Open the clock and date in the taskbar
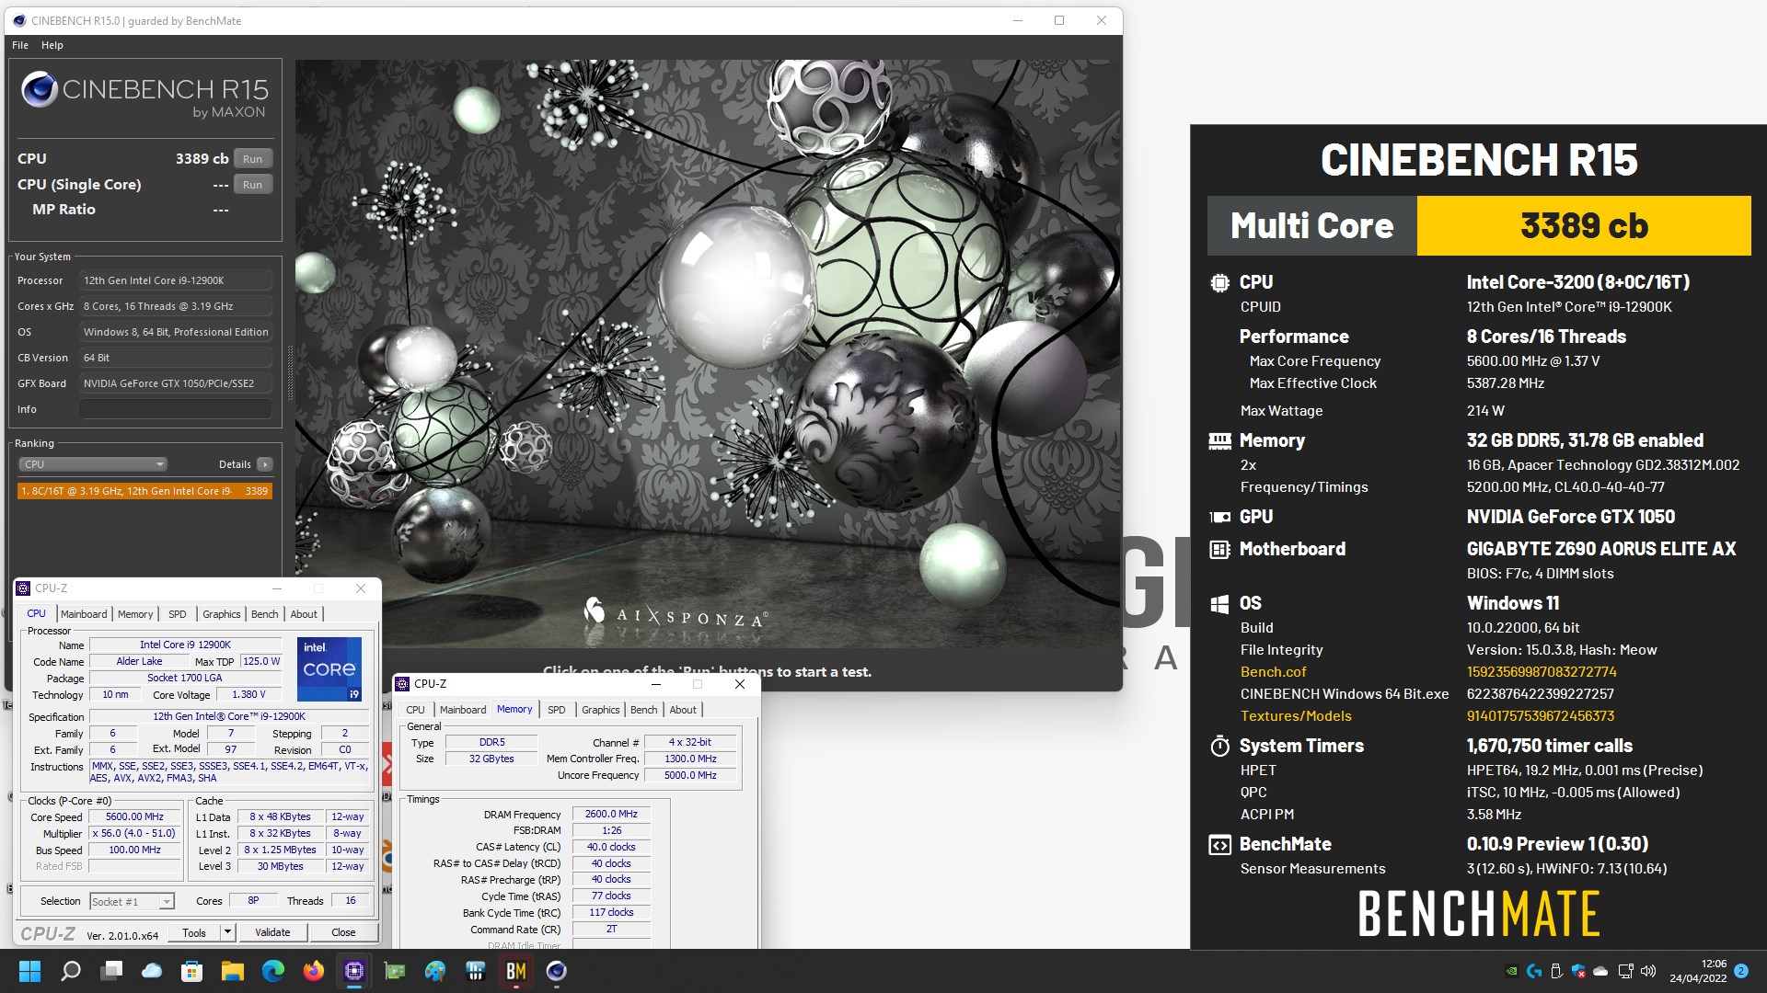Viewport: 1767px width, 993px height. click(1698, 971)
